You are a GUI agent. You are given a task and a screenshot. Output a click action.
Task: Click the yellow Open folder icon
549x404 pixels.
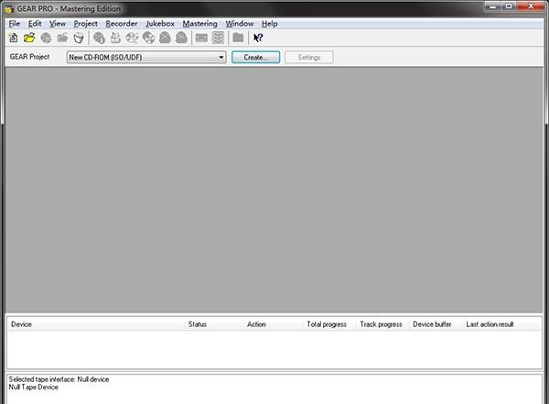29,38
